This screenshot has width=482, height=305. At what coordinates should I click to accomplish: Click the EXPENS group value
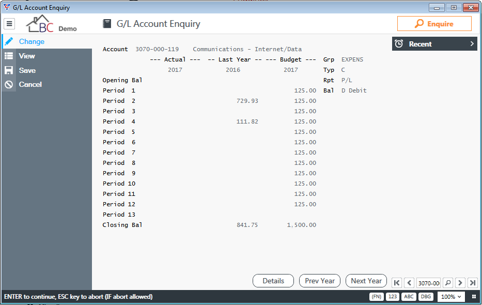(x=352, y=59)
